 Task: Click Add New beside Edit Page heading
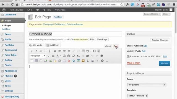pos(58,17)
